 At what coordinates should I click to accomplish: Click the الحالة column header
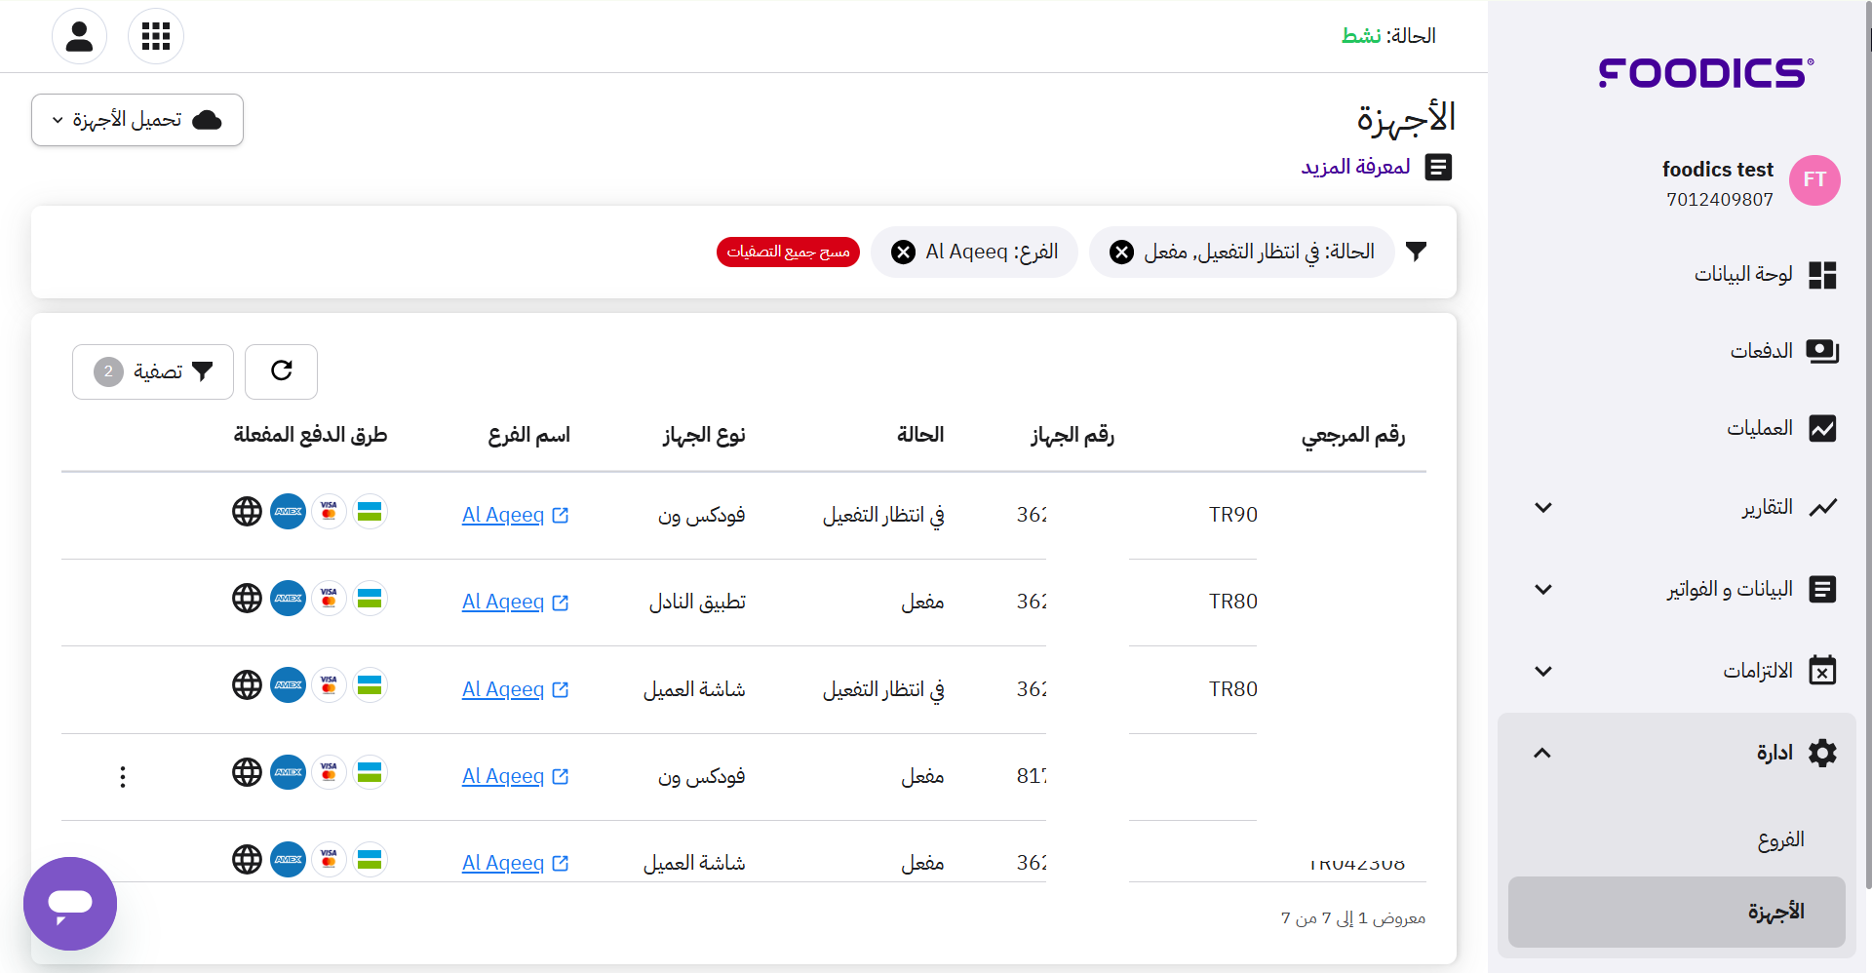click(x=920, y=435)
